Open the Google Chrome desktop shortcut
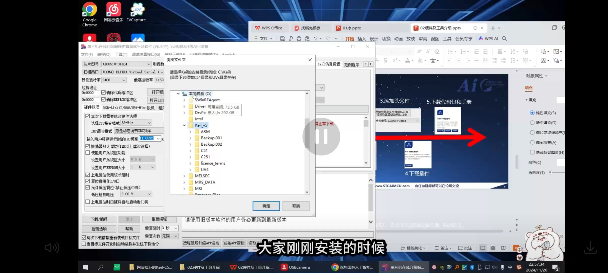Screen dimensions: 608x273 (89, 14)
